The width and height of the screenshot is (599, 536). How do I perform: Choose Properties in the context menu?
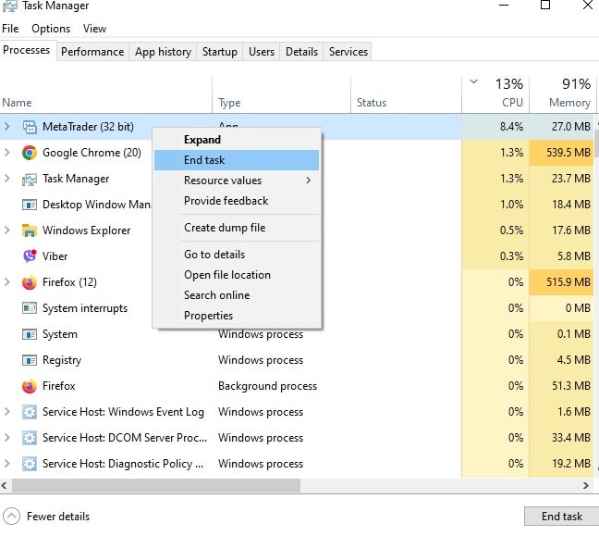point(237,316)
